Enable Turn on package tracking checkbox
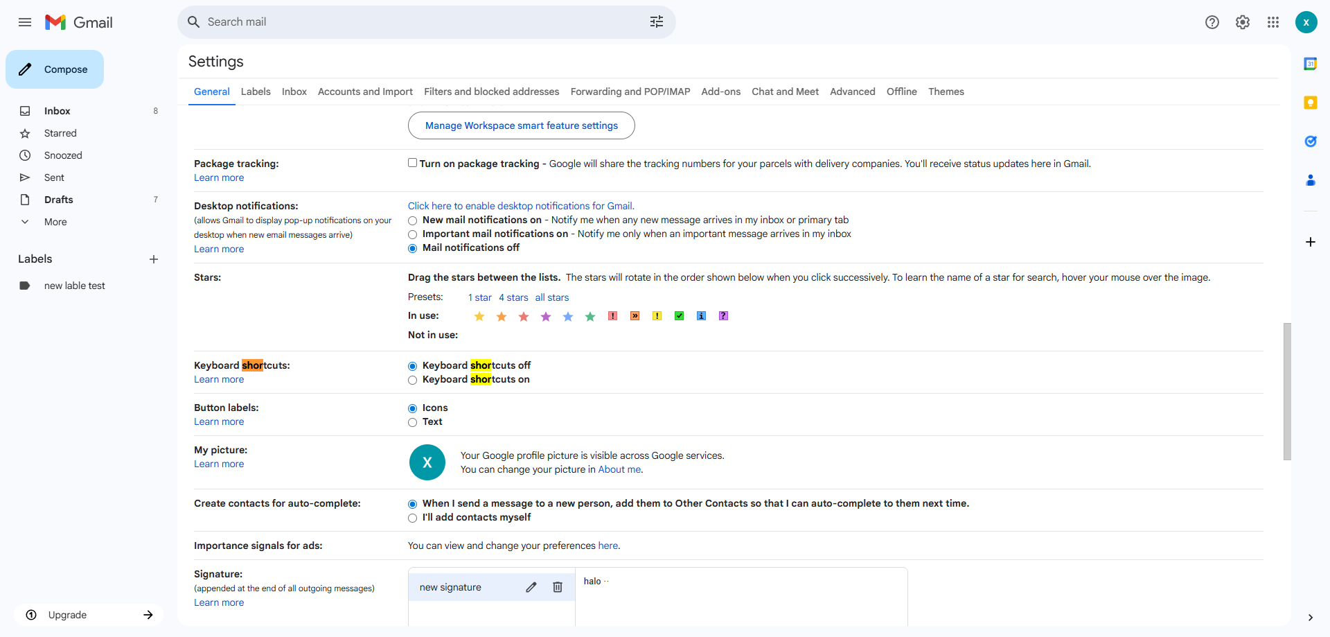1330x637 pixels. click(x=413, y=163)
